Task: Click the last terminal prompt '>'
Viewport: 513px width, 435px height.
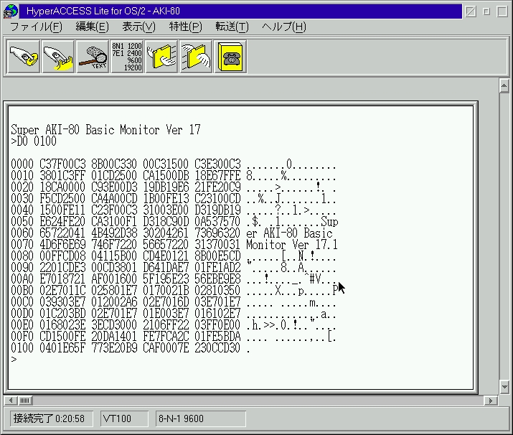Action: (x=14, y=360)
